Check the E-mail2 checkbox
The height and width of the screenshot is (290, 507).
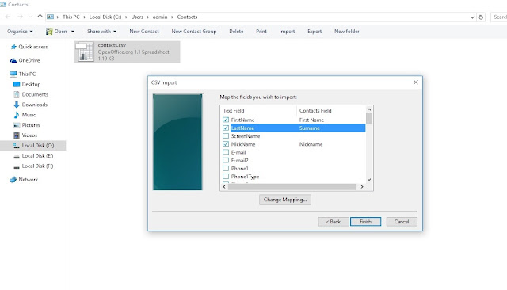[x=226, y=160]
